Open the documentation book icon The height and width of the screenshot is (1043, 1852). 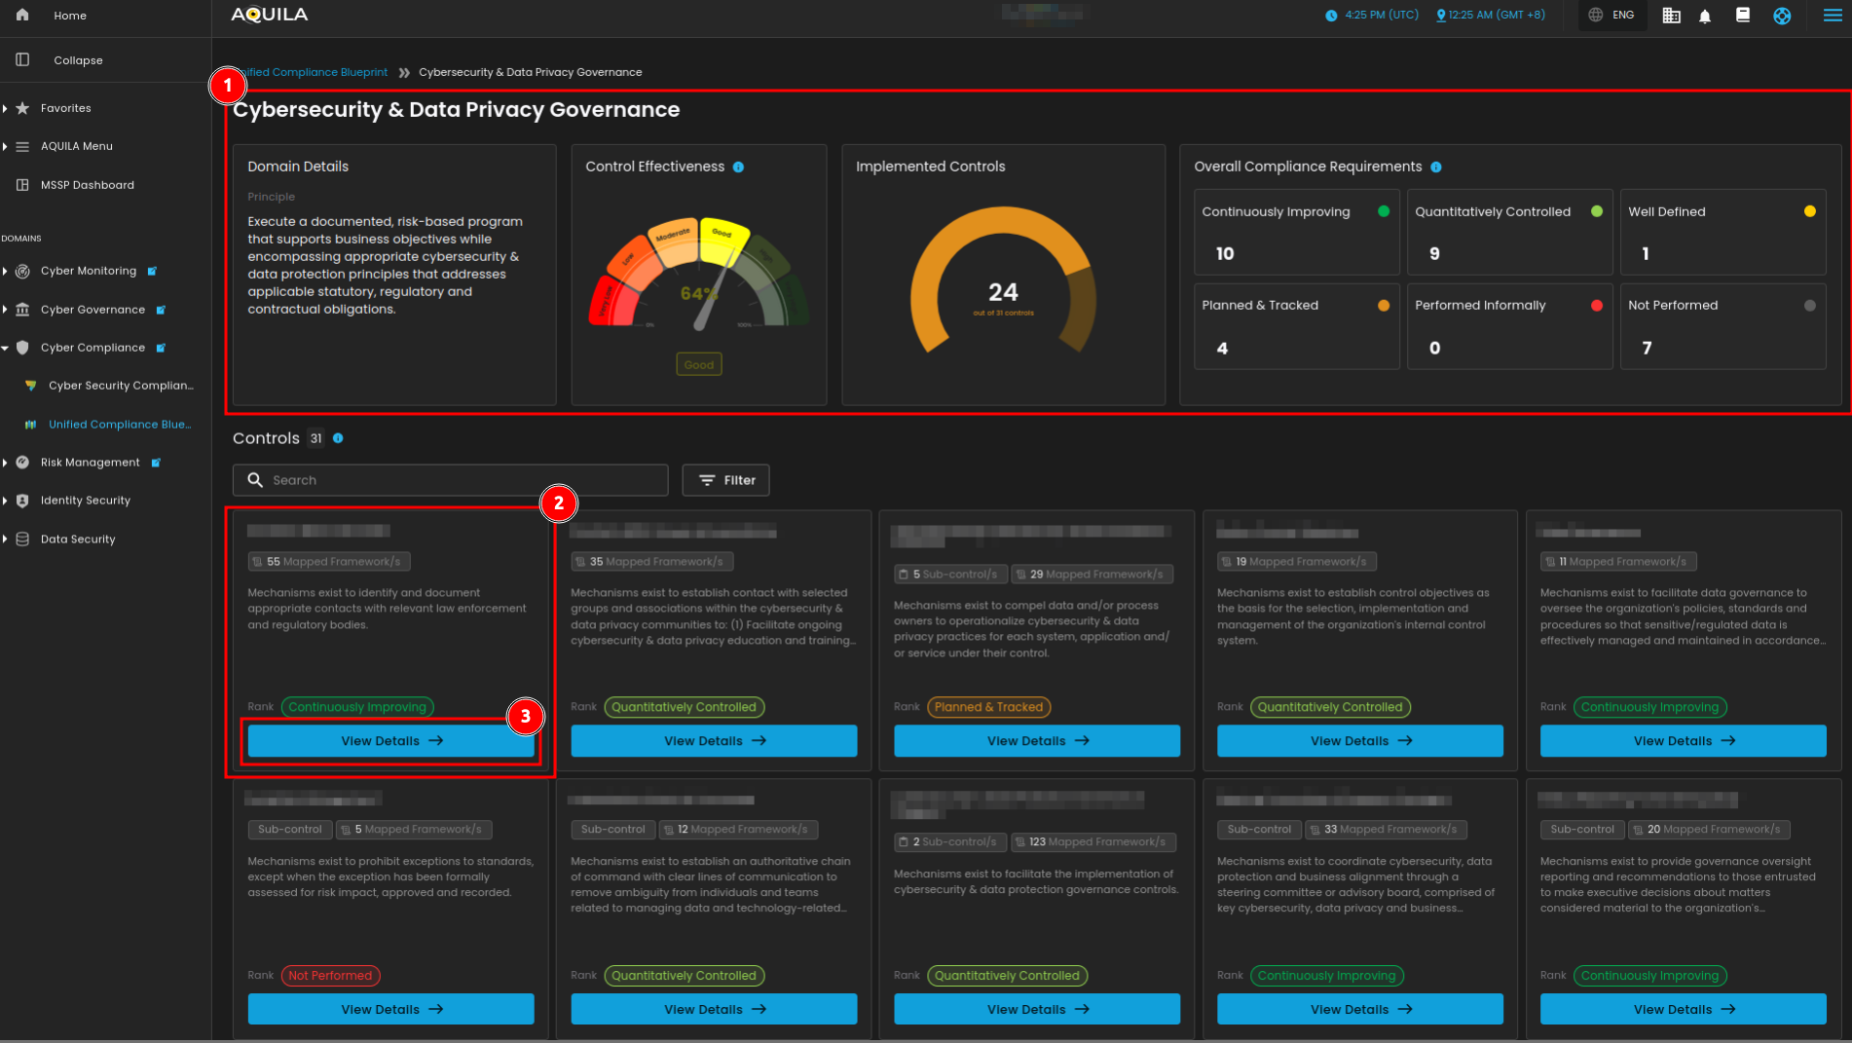(x=1743, y=16)
